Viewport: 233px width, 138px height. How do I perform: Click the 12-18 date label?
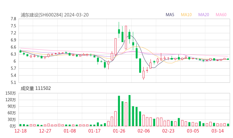[x=20, y=131]
